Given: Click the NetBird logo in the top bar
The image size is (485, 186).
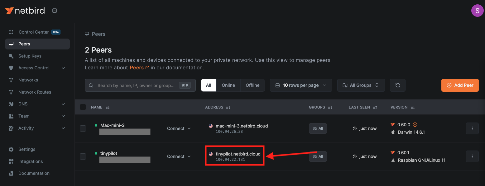Looking at the screenshot, I should tap(25, 10).
